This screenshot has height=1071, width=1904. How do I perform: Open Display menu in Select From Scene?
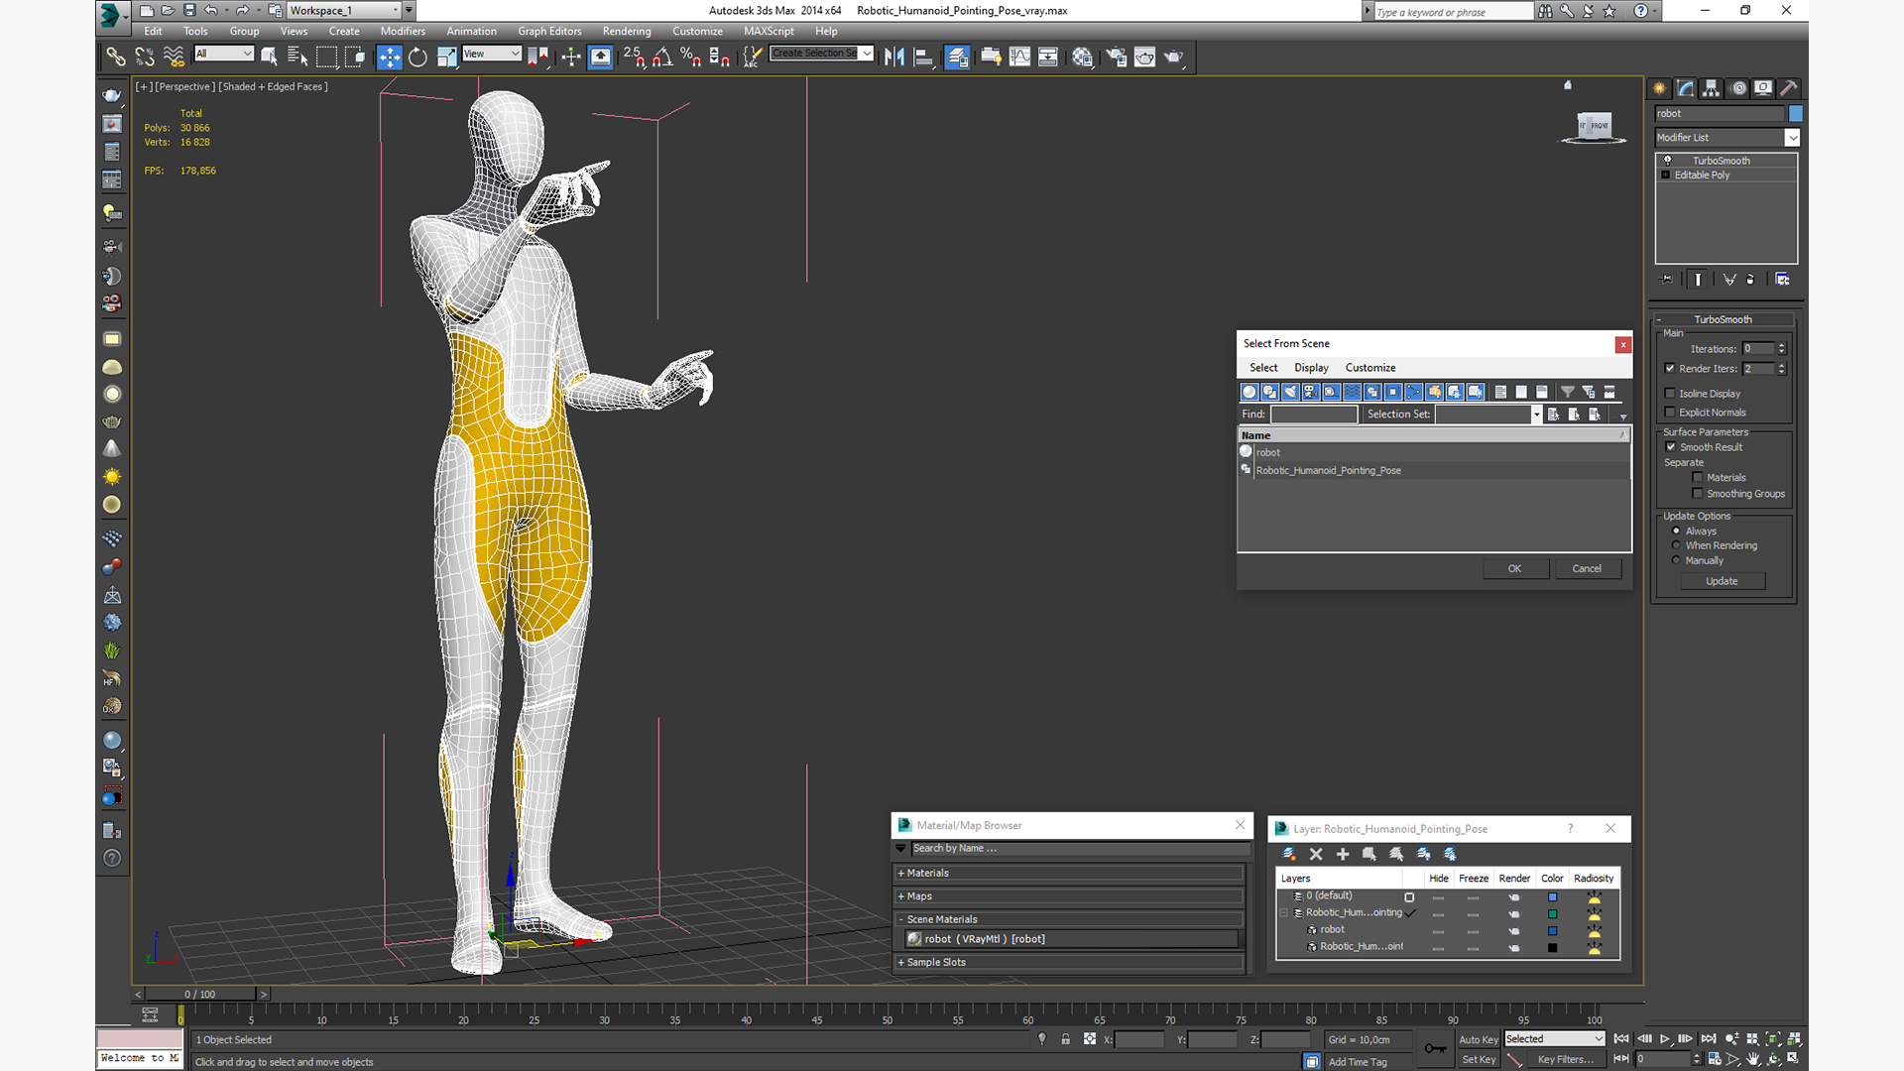coord(1311,368)
